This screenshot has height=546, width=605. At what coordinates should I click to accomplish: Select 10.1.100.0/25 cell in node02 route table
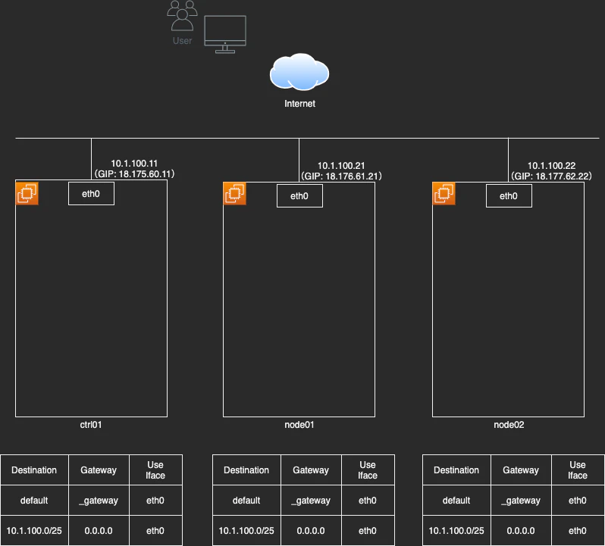pos(456,531)
